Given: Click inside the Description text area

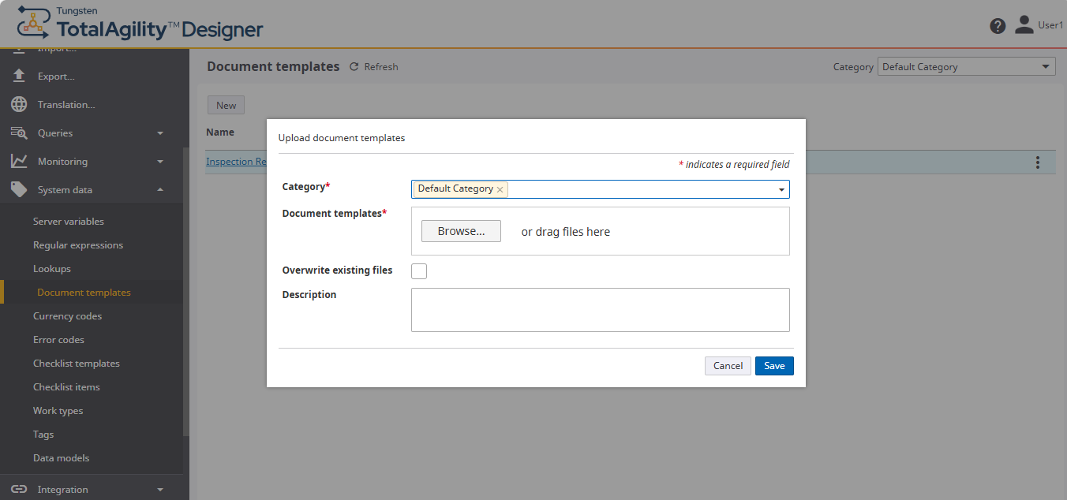Looking at the screenshot, I should point(600,309).
